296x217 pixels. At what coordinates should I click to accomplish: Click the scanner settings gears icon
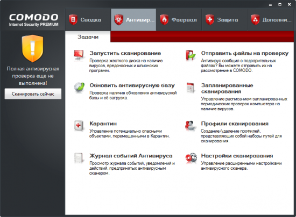point(191,158)
